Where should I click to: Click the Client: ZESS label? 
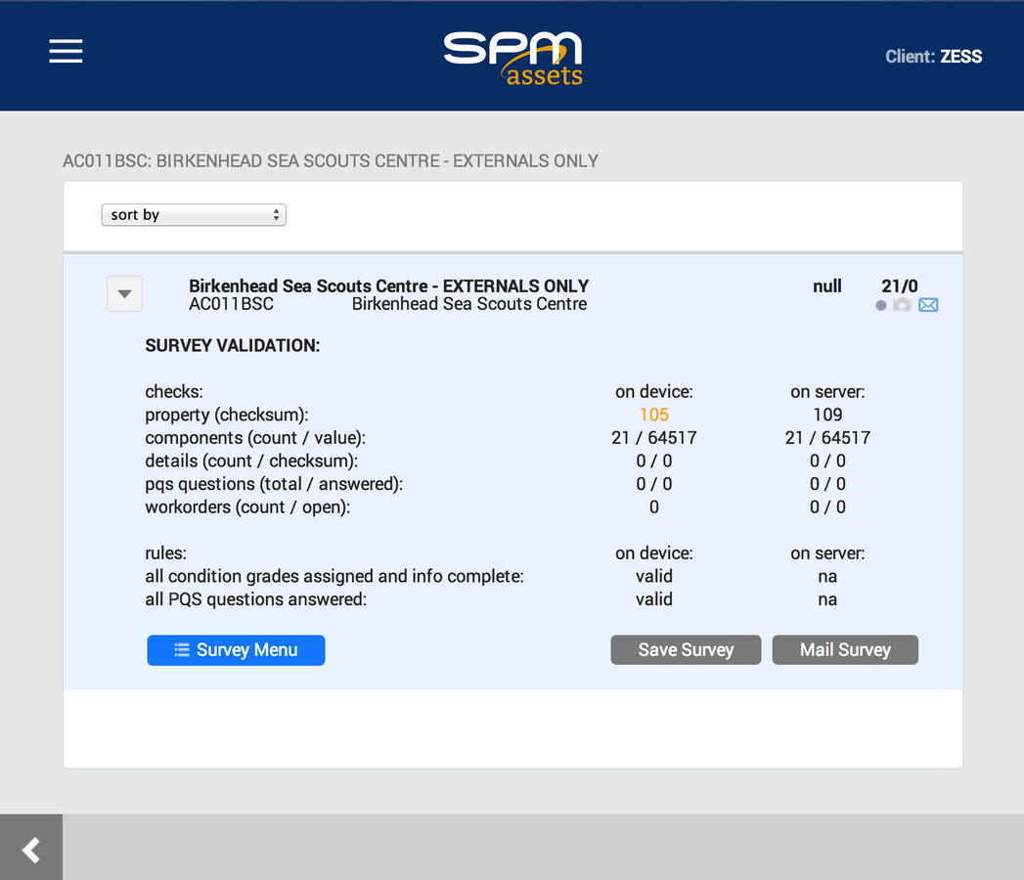coord(933,57)
